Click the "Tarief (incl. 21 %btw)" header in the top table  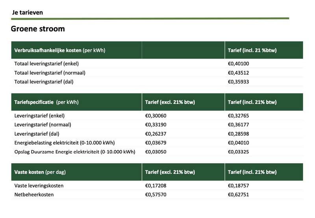click(x=251, y=50)
